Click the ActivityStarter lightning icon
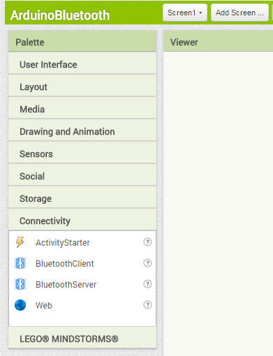The image size is (273, 356). click(20, 242)
